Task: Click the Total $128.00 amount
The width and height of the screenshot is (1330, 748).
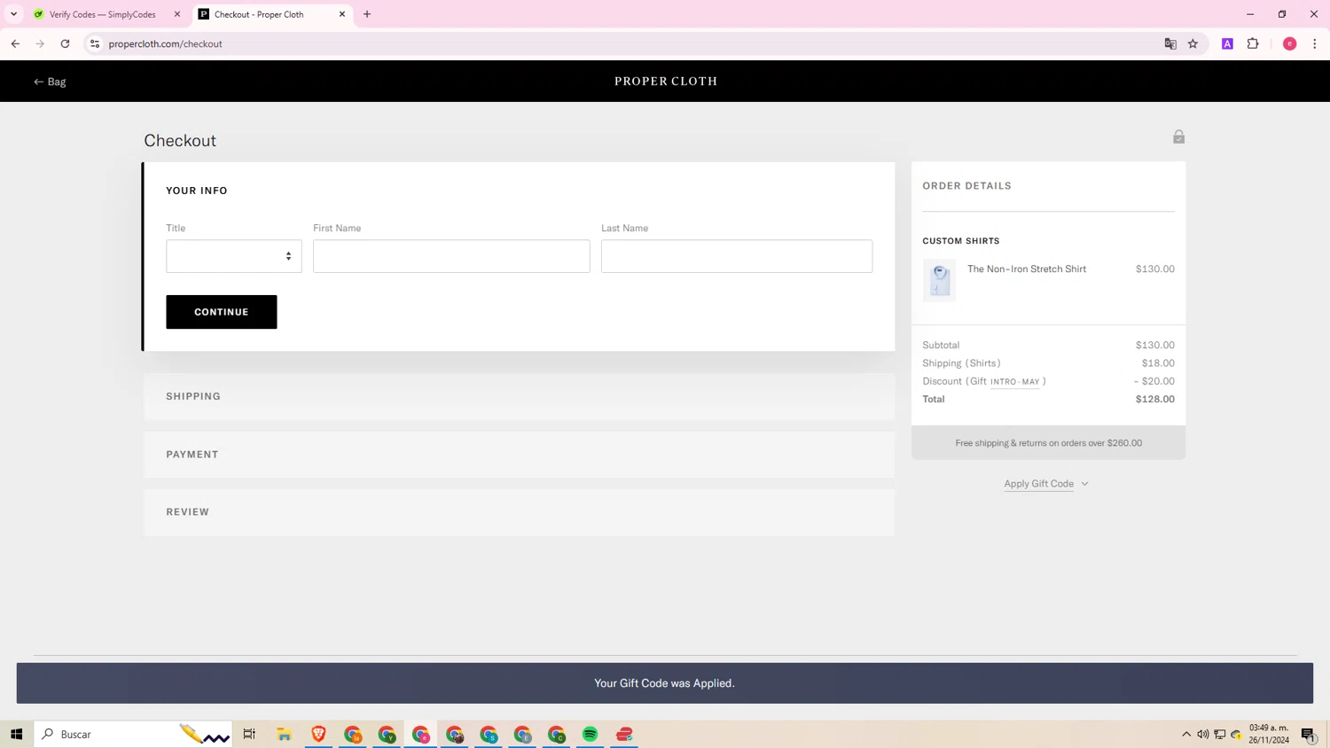Action: [x=1155, y=399]
